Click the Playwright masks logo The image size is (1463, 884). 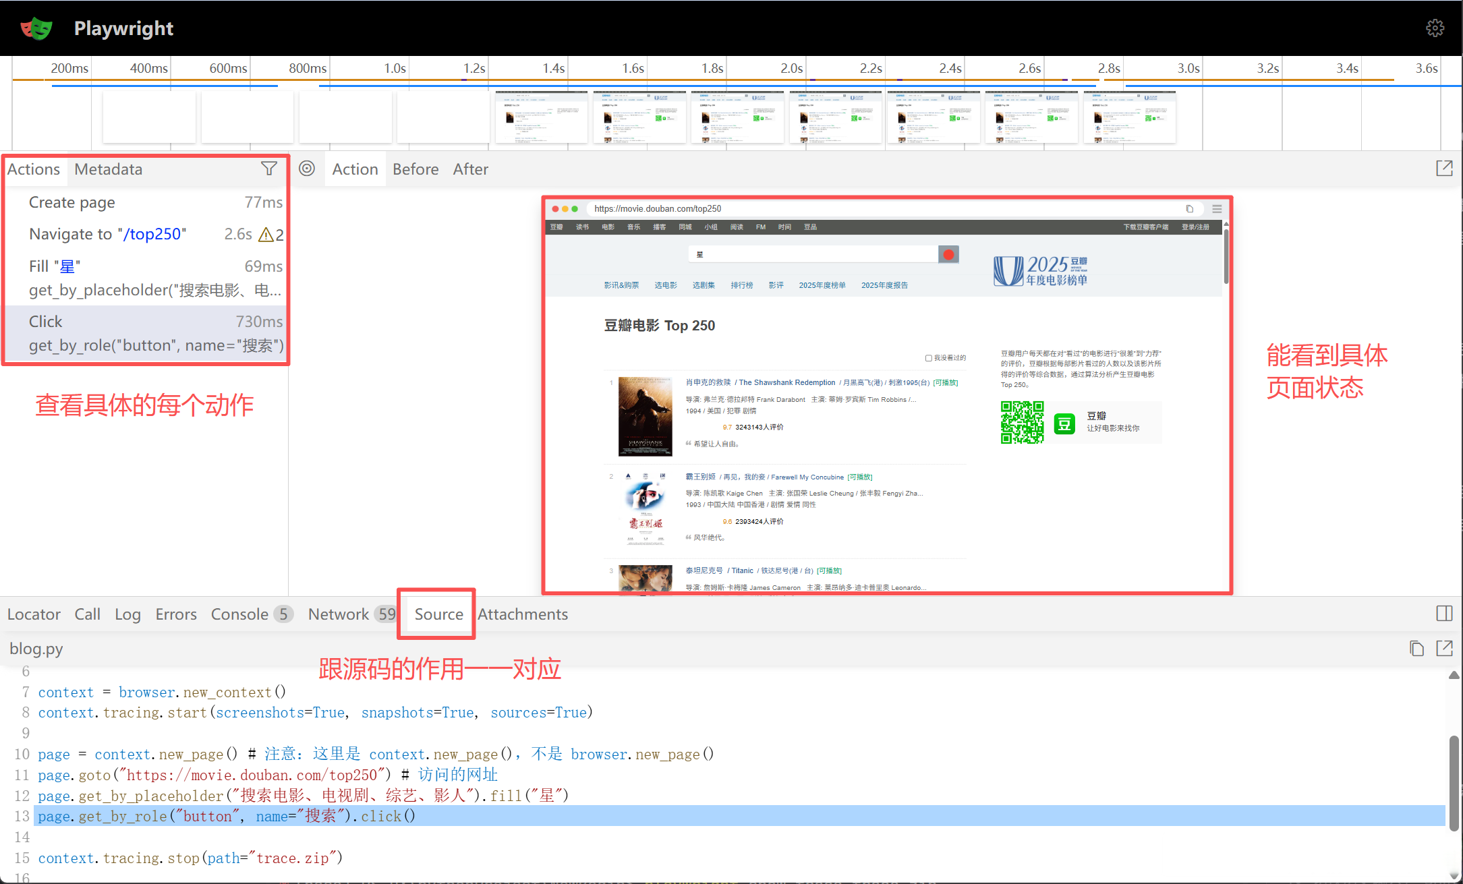click(x=36, y=28)
